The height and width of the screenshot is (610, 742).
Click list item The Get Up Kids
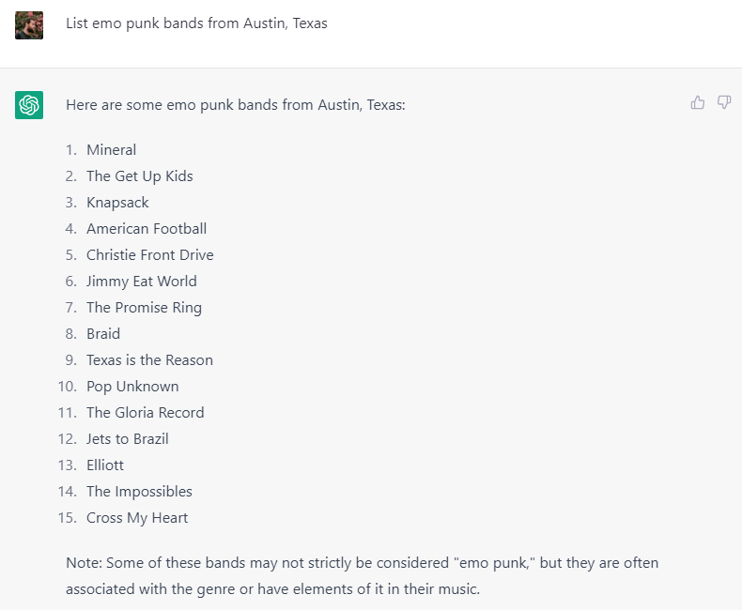pos(140,176)
